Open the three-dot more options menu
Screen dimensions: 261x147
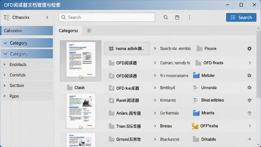(x=189, y=18)
